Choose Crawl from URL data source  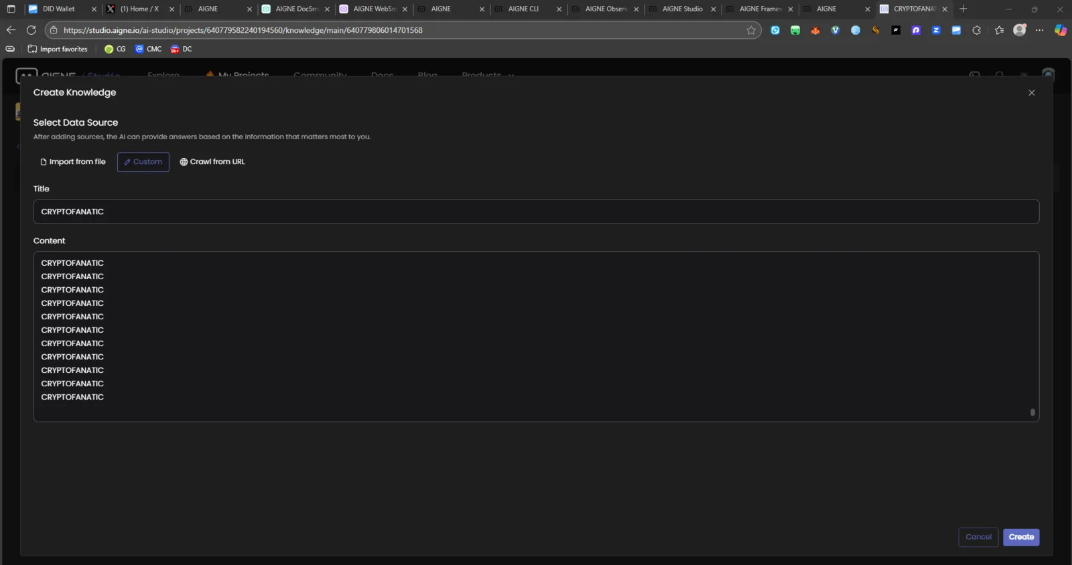(x=212, y=162)
